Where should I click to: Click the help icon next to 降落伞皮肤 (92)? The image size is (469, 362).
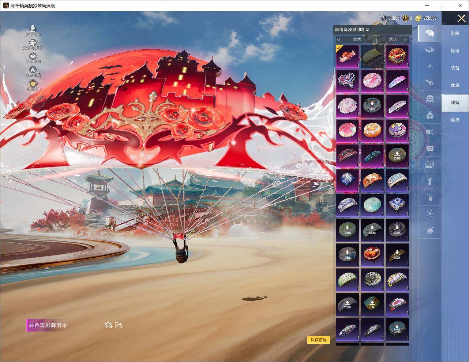(367, 30)
